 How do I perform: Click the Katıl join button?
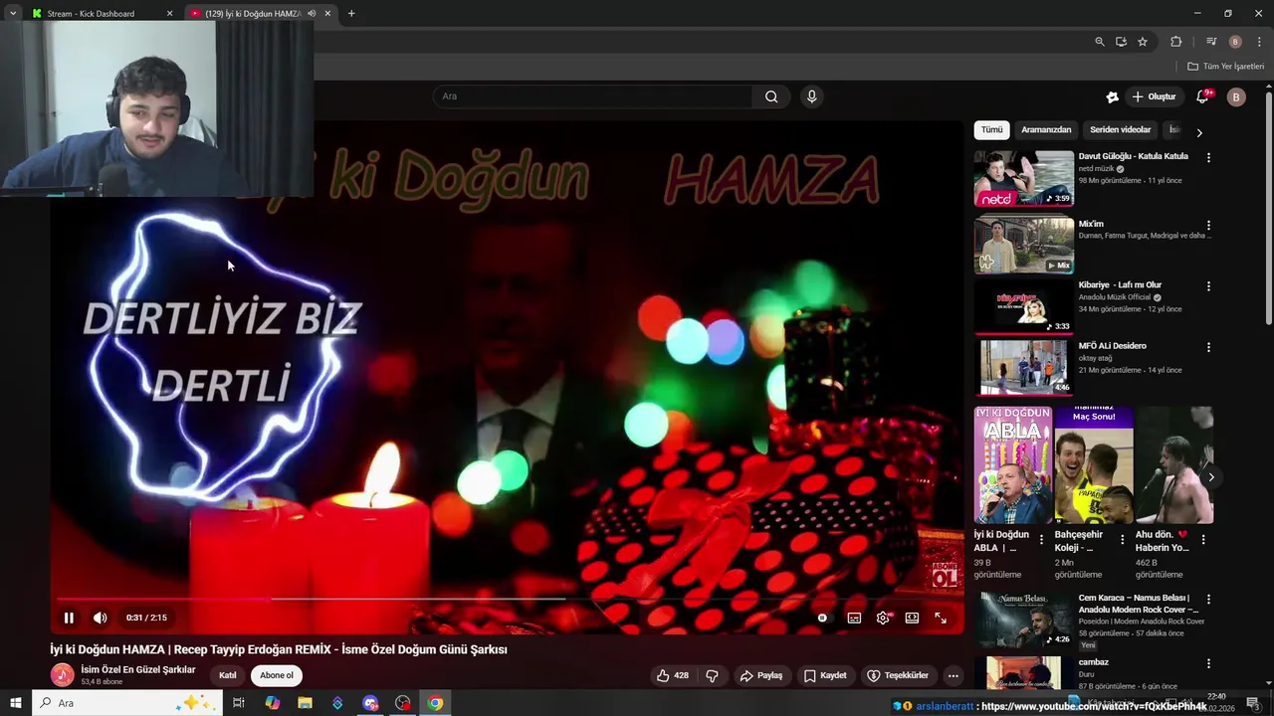coord(228,675)
